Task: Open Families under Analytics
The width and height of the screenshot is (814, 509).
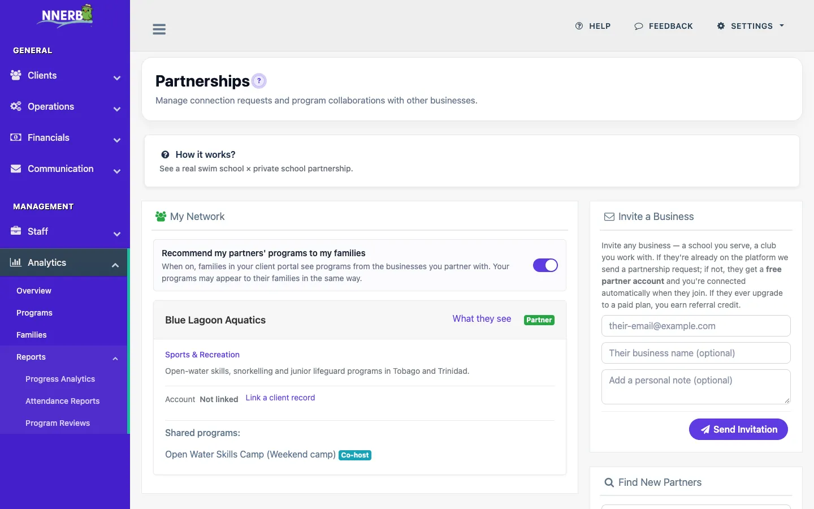Action: (32, 335)
